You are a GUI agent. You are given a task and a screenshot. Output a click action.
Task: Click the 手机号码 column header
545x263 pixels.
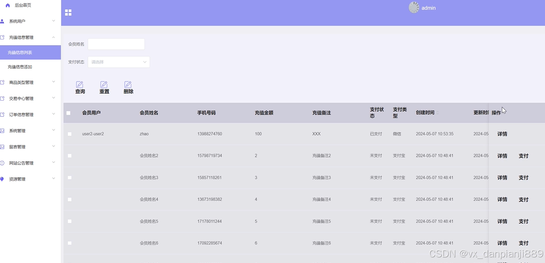click(x=206, y=113)
